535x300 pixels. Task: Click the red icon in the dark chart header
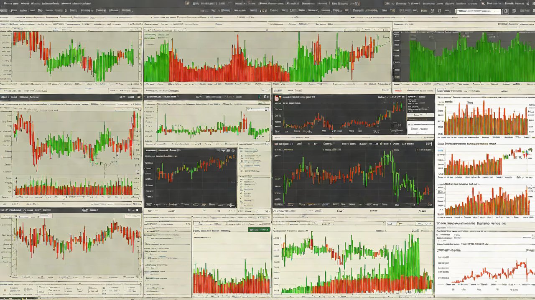[276, 97]
